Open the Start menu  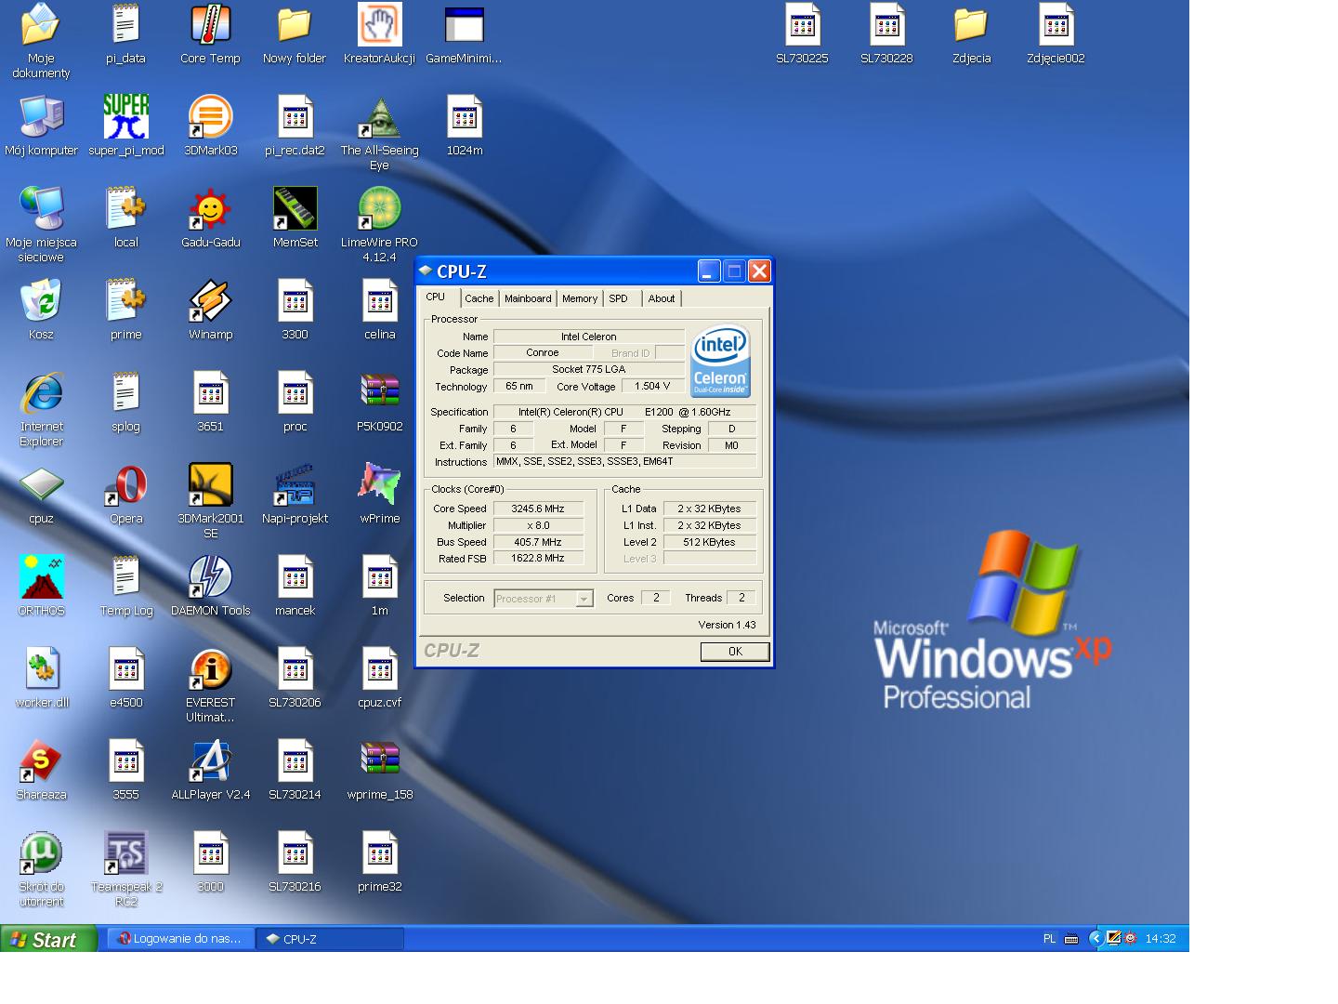[x=48, y=939]
